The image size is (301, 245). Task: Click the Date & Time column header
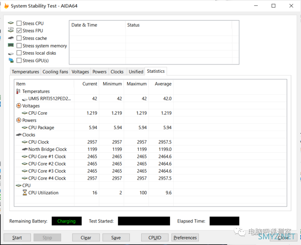pos(97,25)
